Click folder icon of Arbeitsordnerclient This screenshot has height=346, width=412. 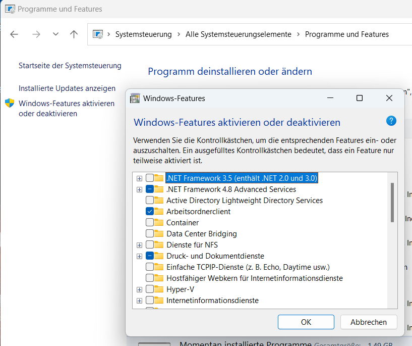159,211
